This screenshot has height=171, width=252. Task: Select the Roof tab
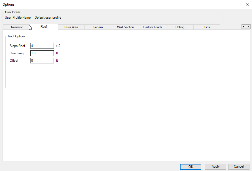coord(44,27)
